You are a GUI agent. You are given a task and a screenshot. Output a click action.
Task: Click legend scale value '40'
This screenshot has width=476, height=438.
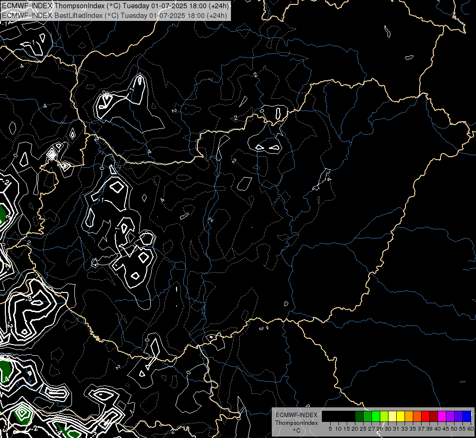438,429
